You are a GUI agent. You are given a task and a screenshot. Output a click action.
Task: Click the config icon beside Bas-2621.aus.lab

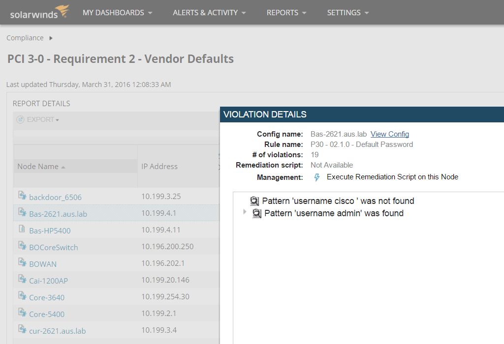point(22,212)
